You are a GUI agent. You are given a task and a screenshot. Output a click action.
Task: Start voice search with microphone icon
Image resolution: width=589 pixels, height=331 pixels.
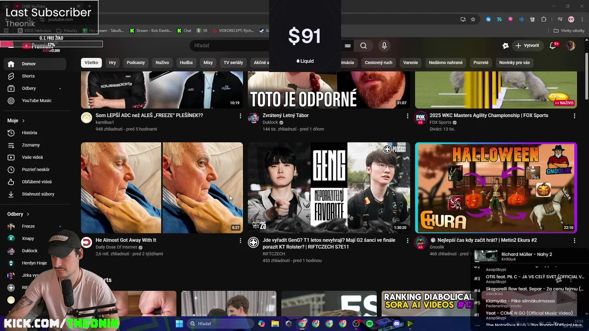click(384, 46)
